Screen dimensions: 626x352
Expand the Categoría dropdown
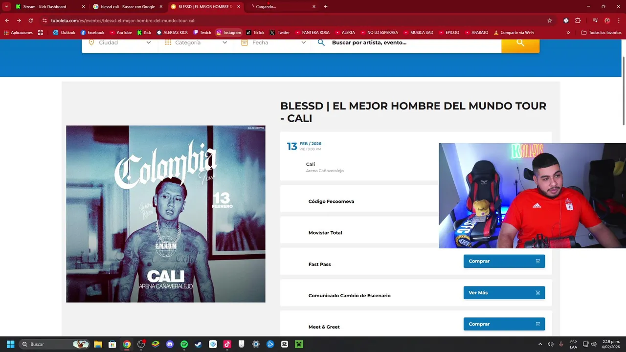point(225,43)
